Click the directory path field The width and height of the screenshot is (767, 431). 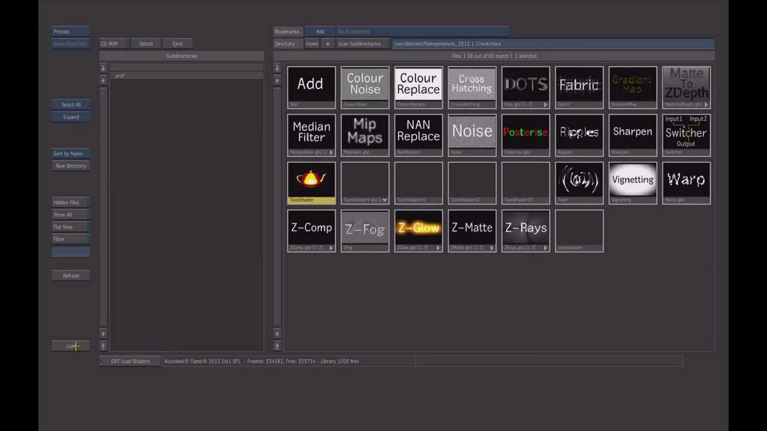coord(553,44)
